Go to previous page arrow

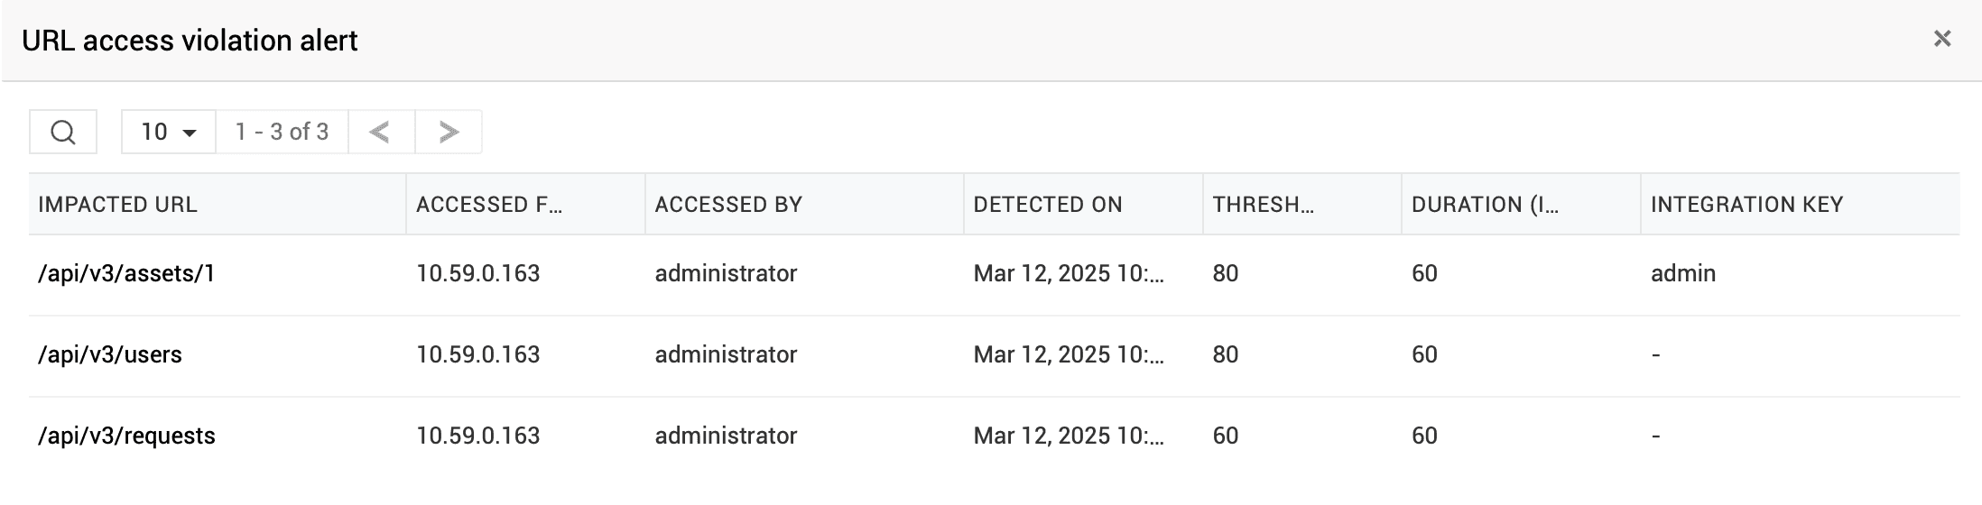[x=380, y=133]
